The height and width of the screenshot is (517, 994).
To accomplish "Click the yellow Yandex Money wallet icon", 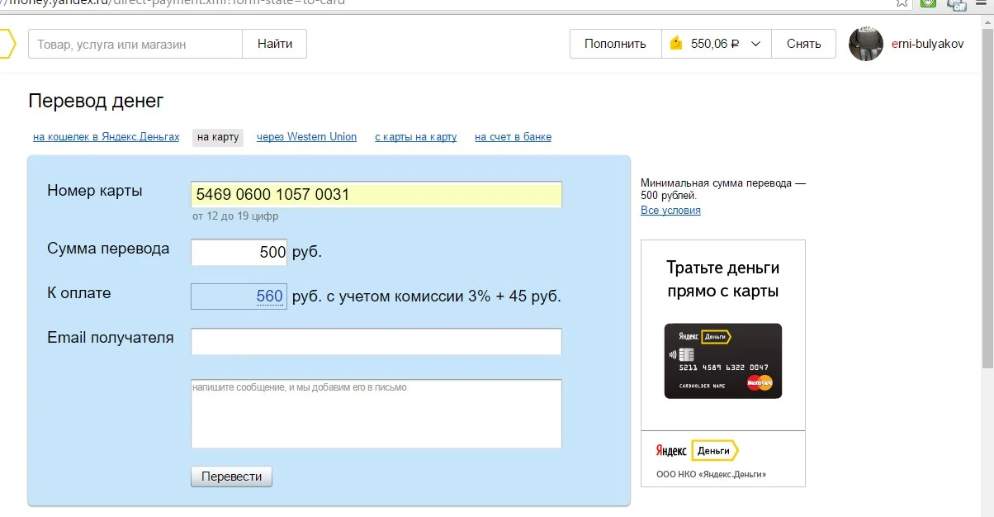I will 676,44.
